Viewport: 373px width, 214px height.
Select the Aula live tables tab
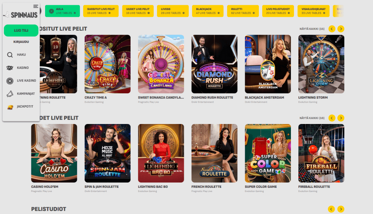pos(62,11)
